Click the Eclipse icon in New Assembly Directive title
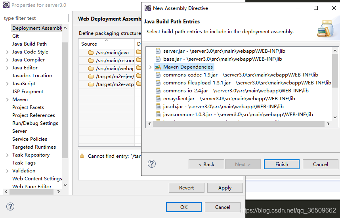 click(x=148, y=8)
